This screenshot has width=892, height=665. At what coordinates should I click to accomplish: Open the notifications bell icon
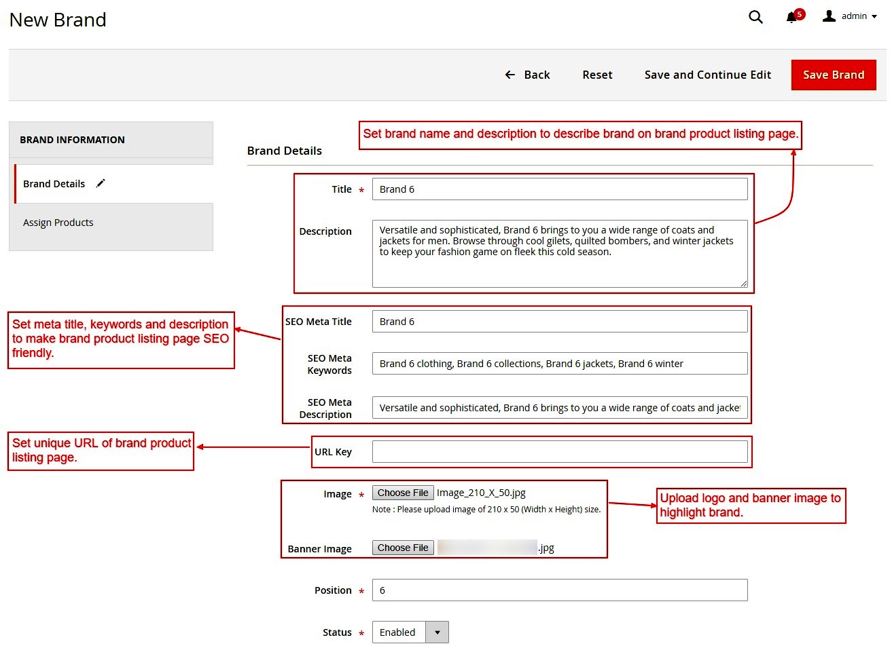coord(791,18)
